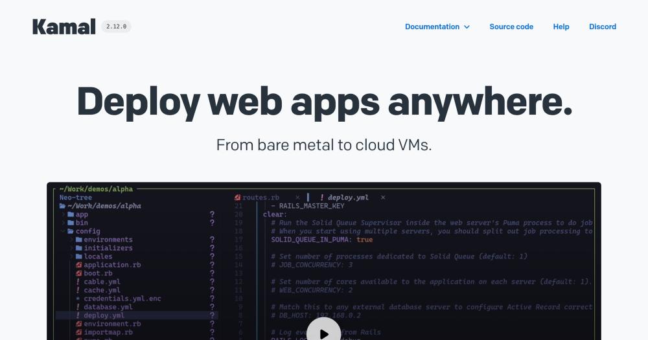This screenshot has height=340, width=648.
Task: Click the initializers folder icon
Action: click(x=79, y=248)
